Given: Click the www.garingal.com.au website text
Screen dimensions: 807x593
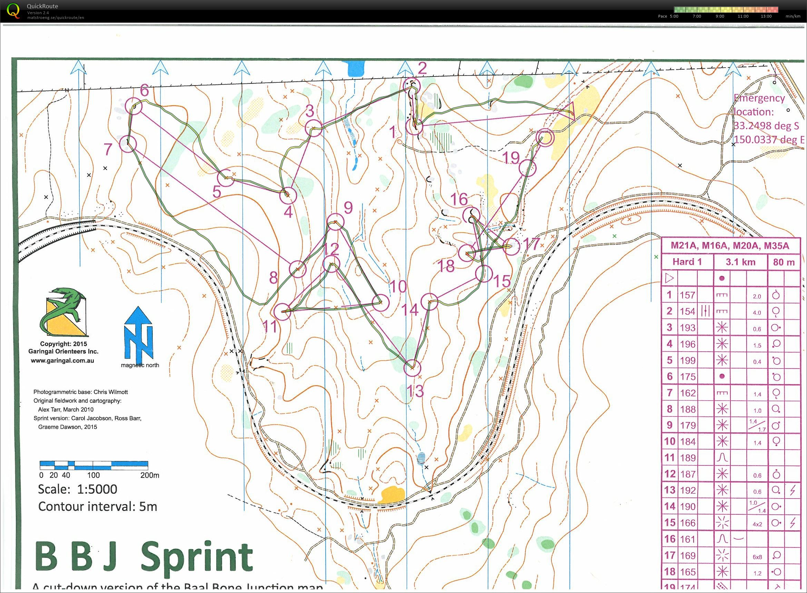Looking at the screenshot, I should coord(62,361).
